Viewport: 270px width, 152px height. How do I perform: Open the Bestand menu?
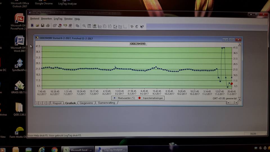(35, 19)
